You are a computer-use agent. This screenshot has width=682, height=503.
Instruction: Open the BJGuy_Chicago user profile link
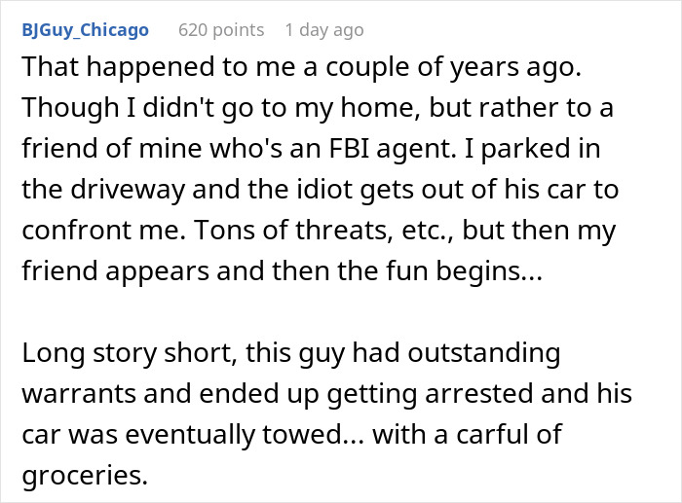pos(85,30)
